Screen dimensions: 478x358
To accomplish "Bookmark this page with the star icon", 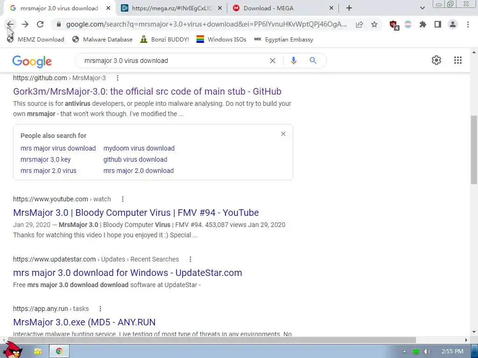I will [x=374, y=24].
